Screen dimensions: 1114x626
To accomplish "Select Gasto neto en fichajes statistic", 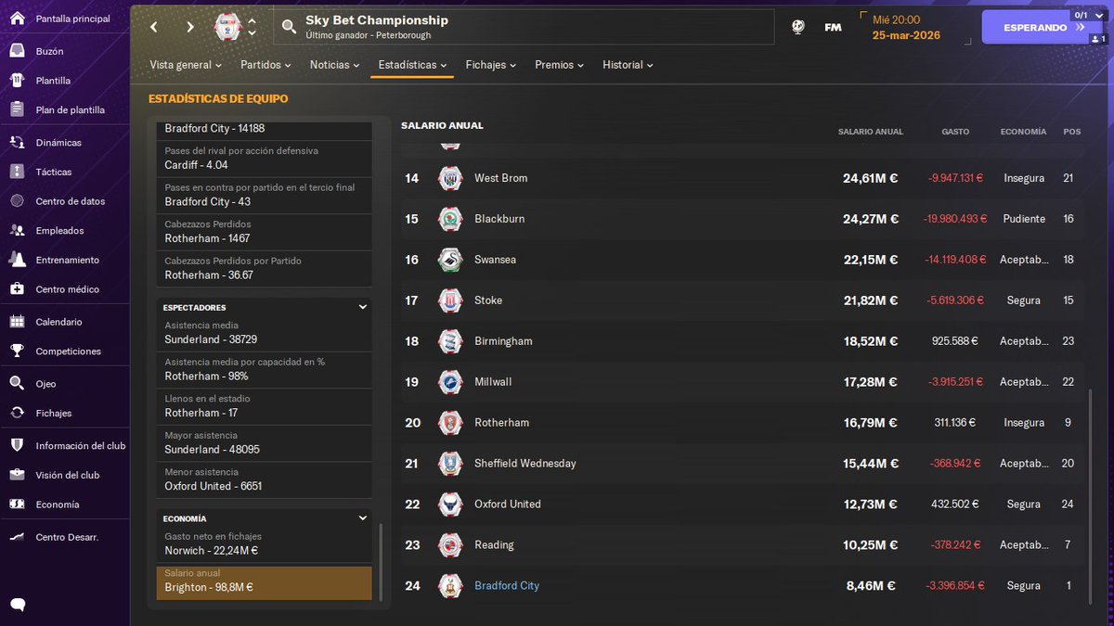I will click(x=265, y=544).
